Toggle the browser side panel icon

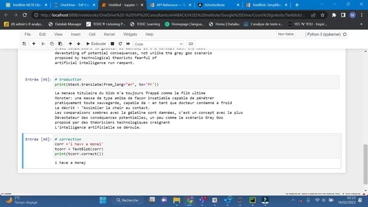[343, 15]
